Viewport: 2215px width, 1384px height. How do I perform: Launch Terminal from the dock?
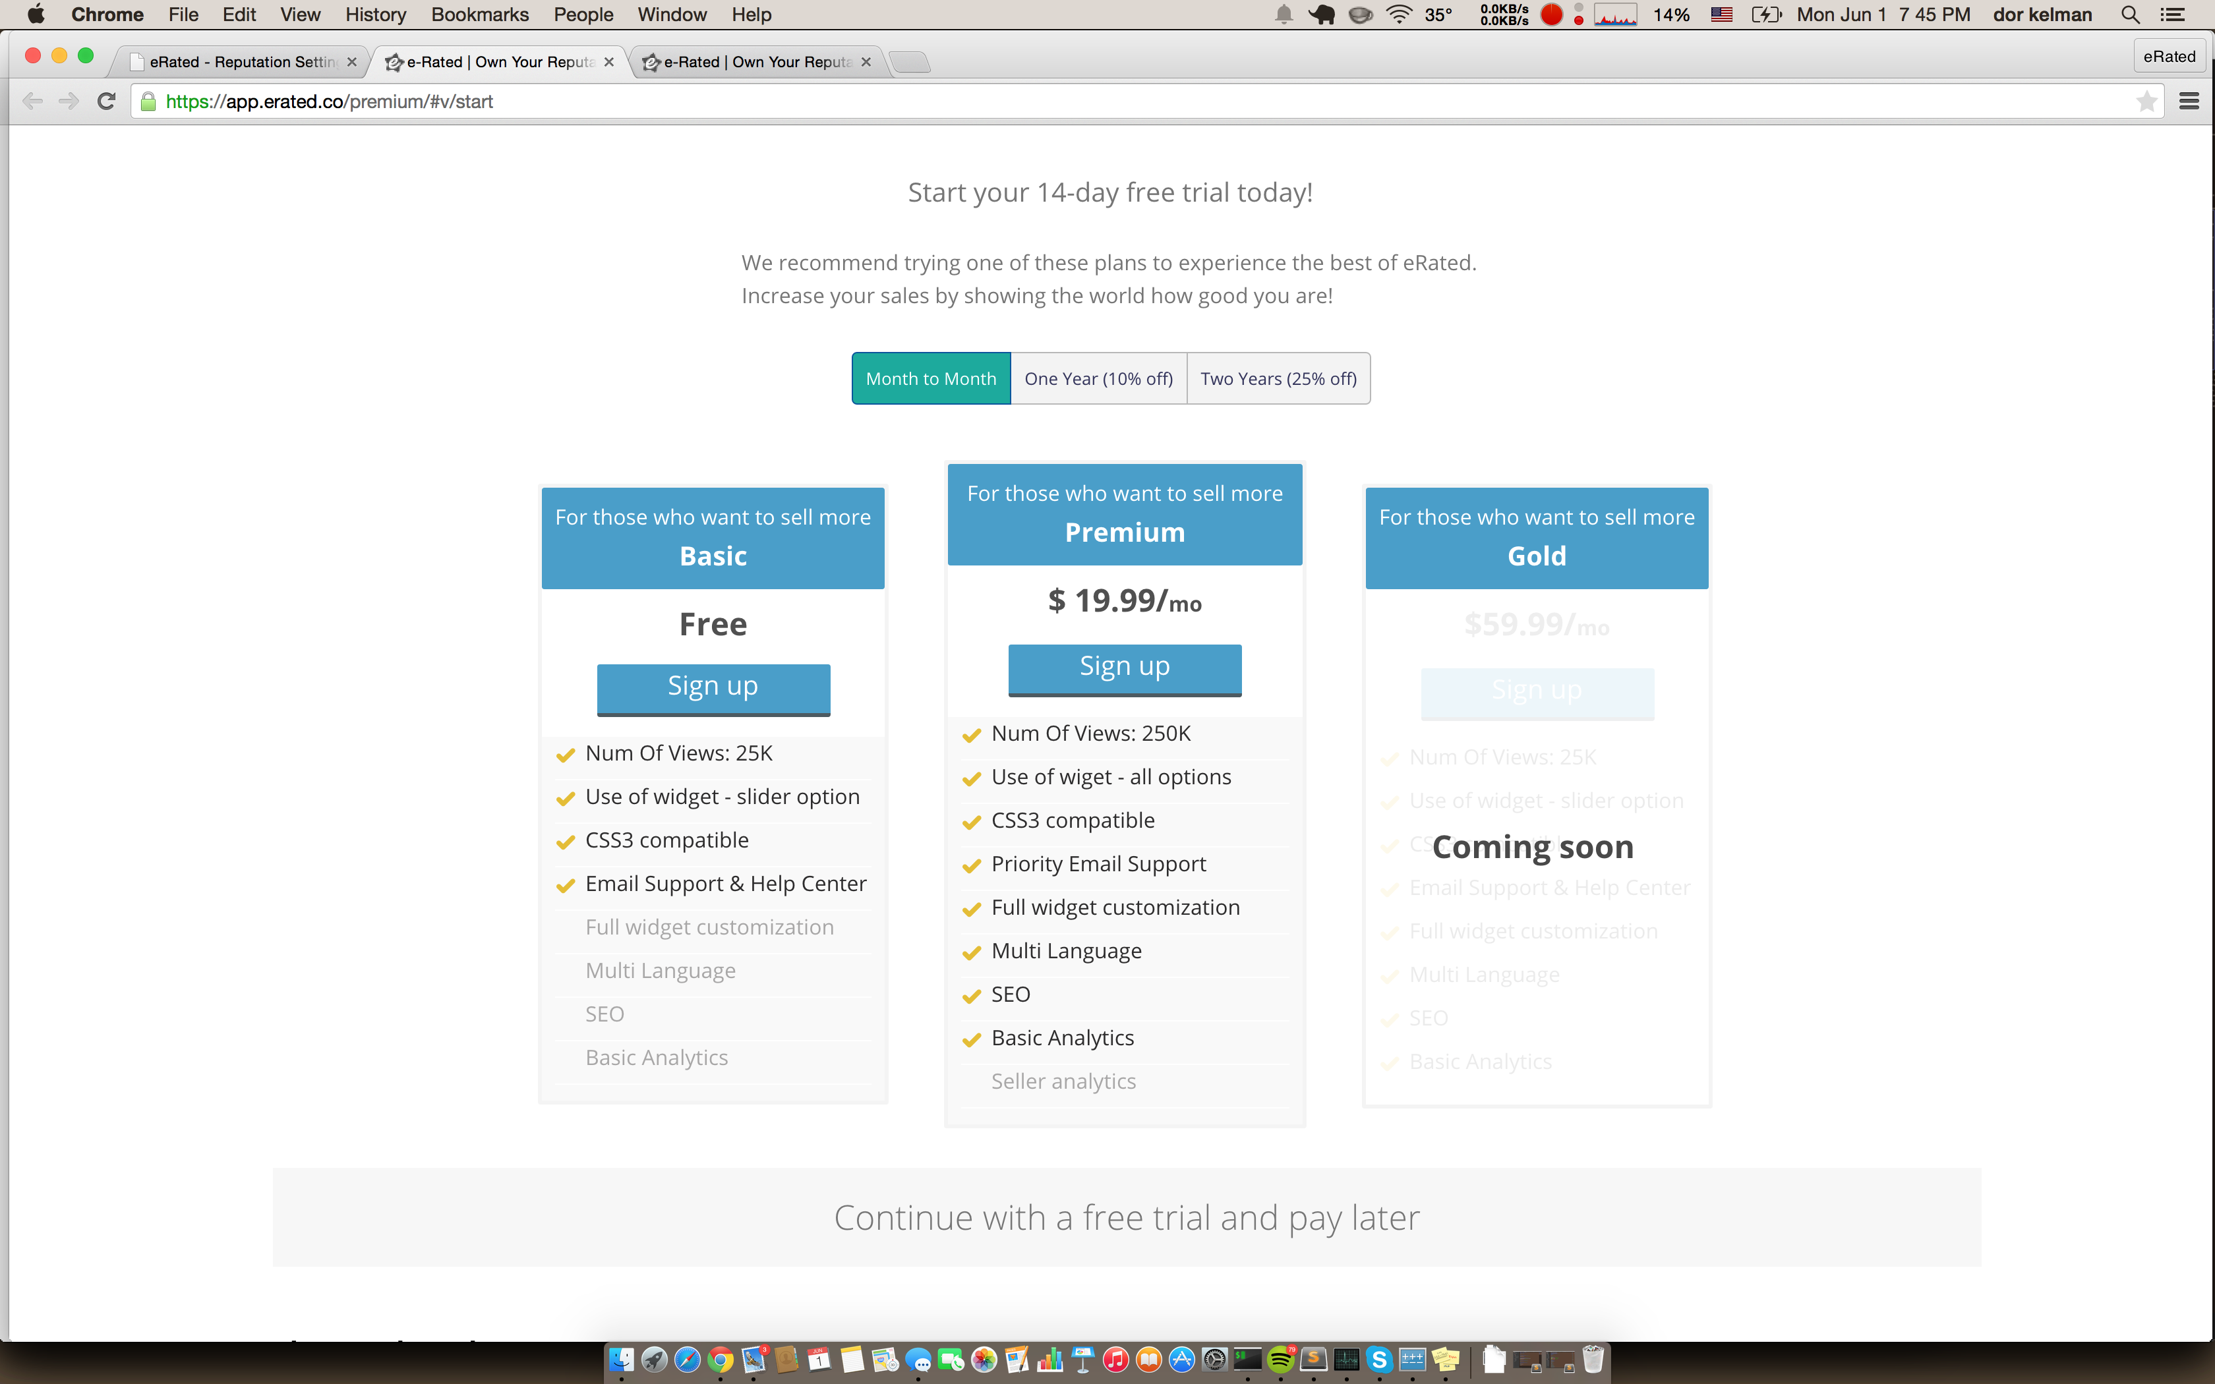[1247, 1359]
